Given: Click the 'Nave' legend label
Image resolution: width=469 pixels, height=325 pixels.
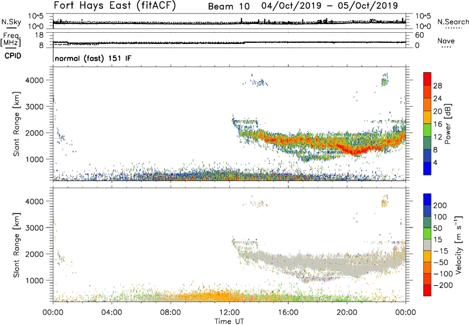Looking at the screenshot, I should 446,40.
